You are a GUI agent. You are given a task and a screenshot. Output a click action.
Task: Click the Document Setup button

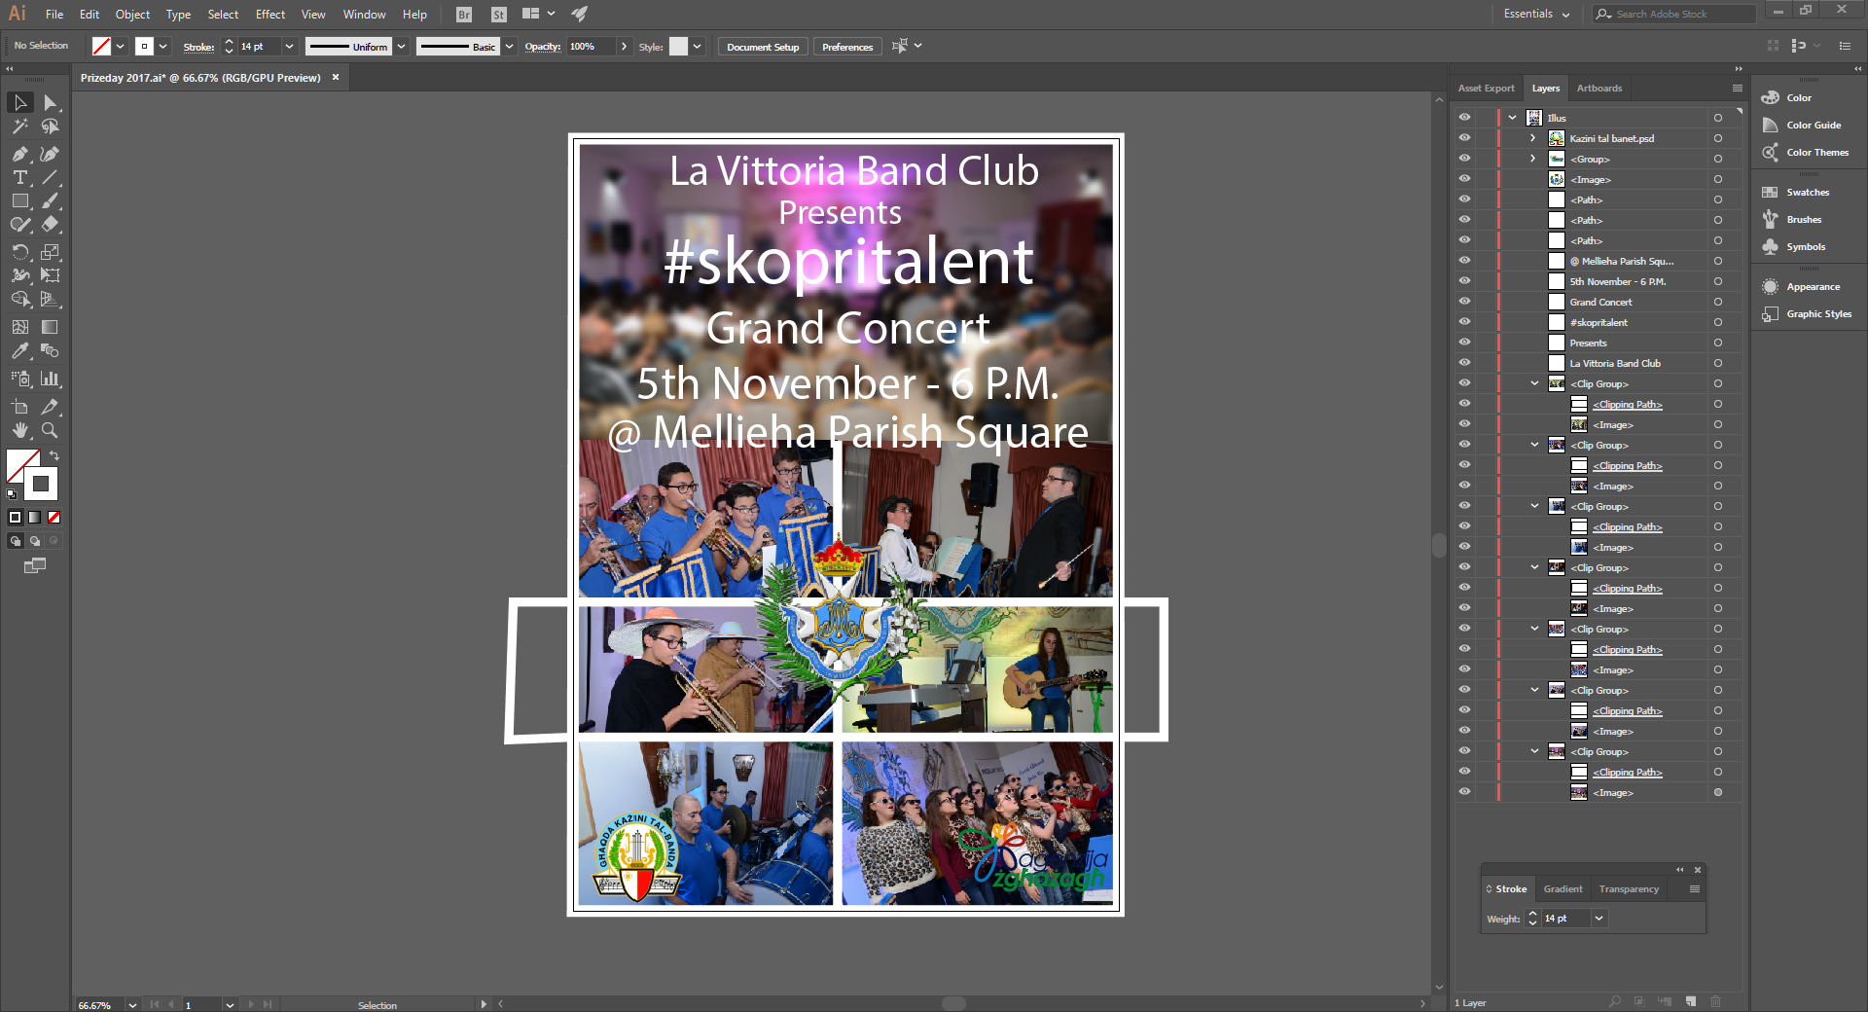763,47
